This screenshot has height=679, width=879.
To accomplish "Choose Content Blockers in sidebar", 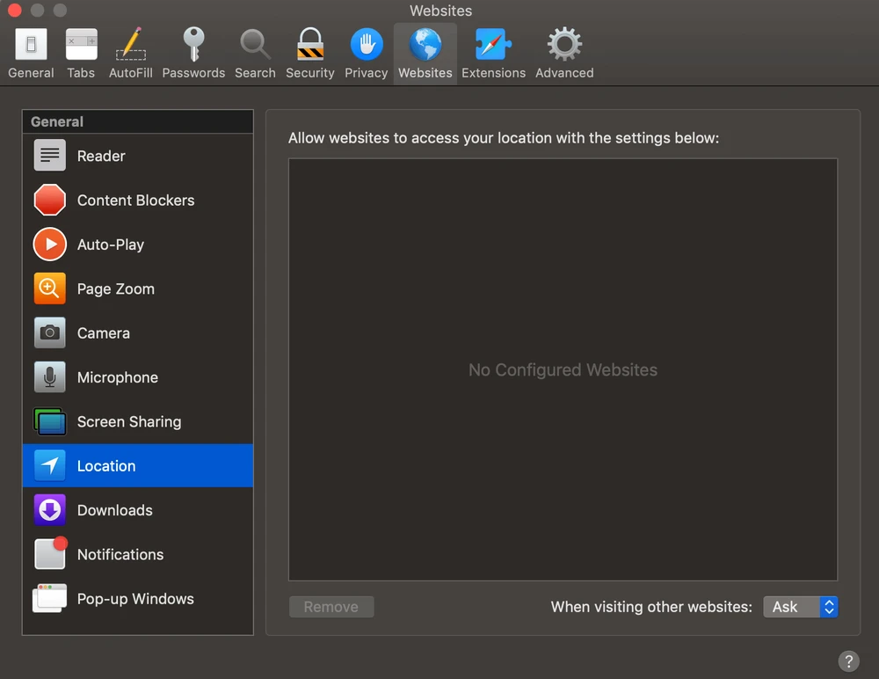I will [x=137, y=201].
